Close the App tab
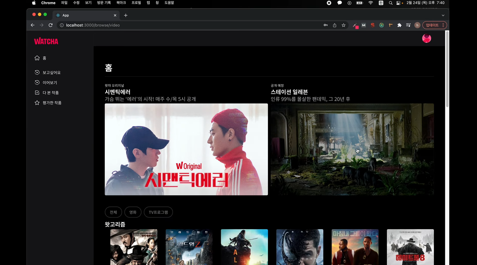Image resolution: width=477 pixels, height=265 pixels. click(115, 15)
